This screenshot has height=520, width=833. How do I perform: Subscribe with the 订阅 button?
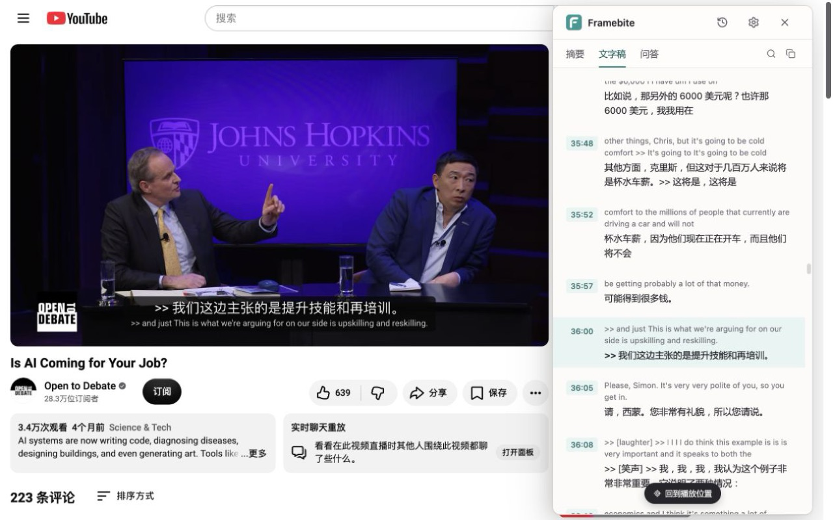[x=162, y=392]
